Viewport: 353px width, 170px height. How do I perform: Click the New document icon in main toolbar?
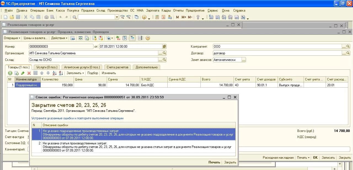pyautogui.click(x=6, y=17)
